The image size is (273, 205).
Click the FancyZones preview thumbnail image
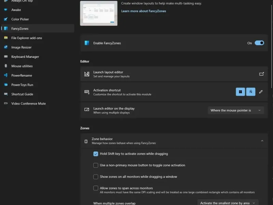click(x=99, y=13)
